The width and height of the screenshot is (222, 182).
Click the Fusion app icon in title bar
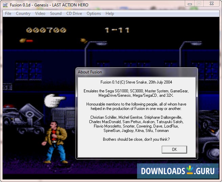tap(5, 5)
